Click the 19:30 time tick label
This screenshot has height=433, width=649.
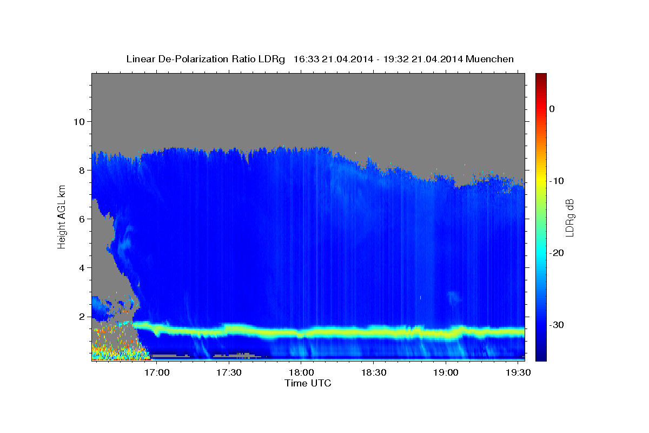click(x=517, y=373)
